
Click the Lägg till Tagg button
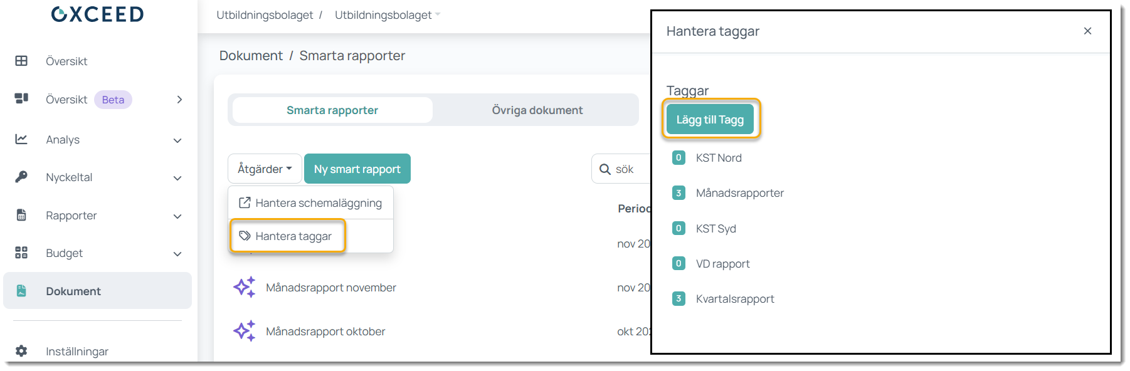point(710,120)
